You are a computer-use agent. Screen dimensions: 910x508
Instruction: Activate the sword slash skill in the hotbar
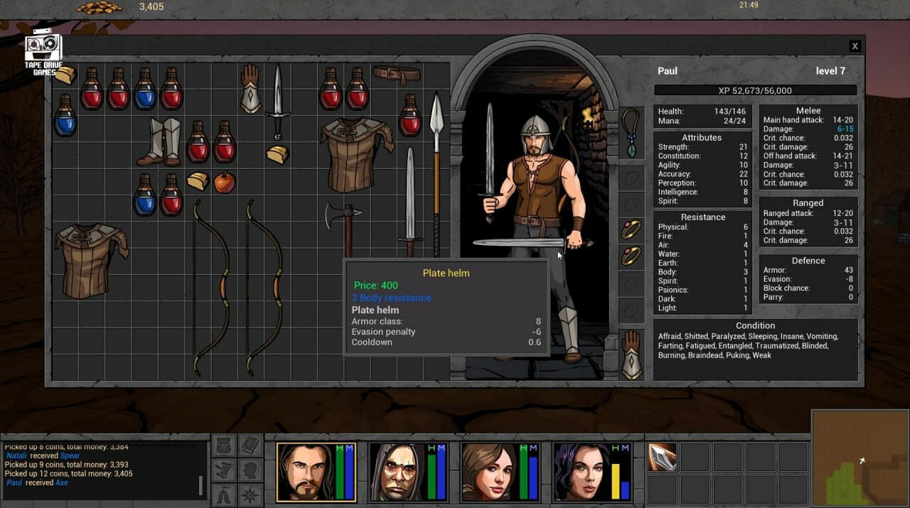(x=661, y=458)
